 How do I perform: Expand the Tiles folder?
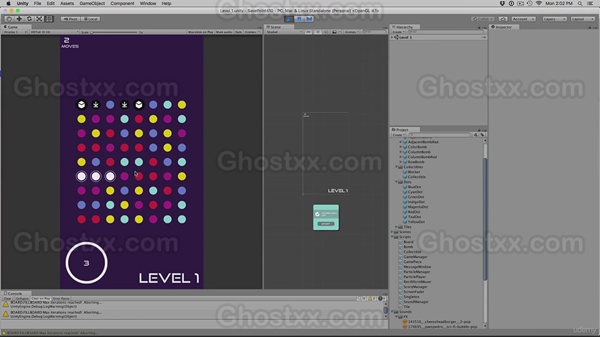coord(396,227)
